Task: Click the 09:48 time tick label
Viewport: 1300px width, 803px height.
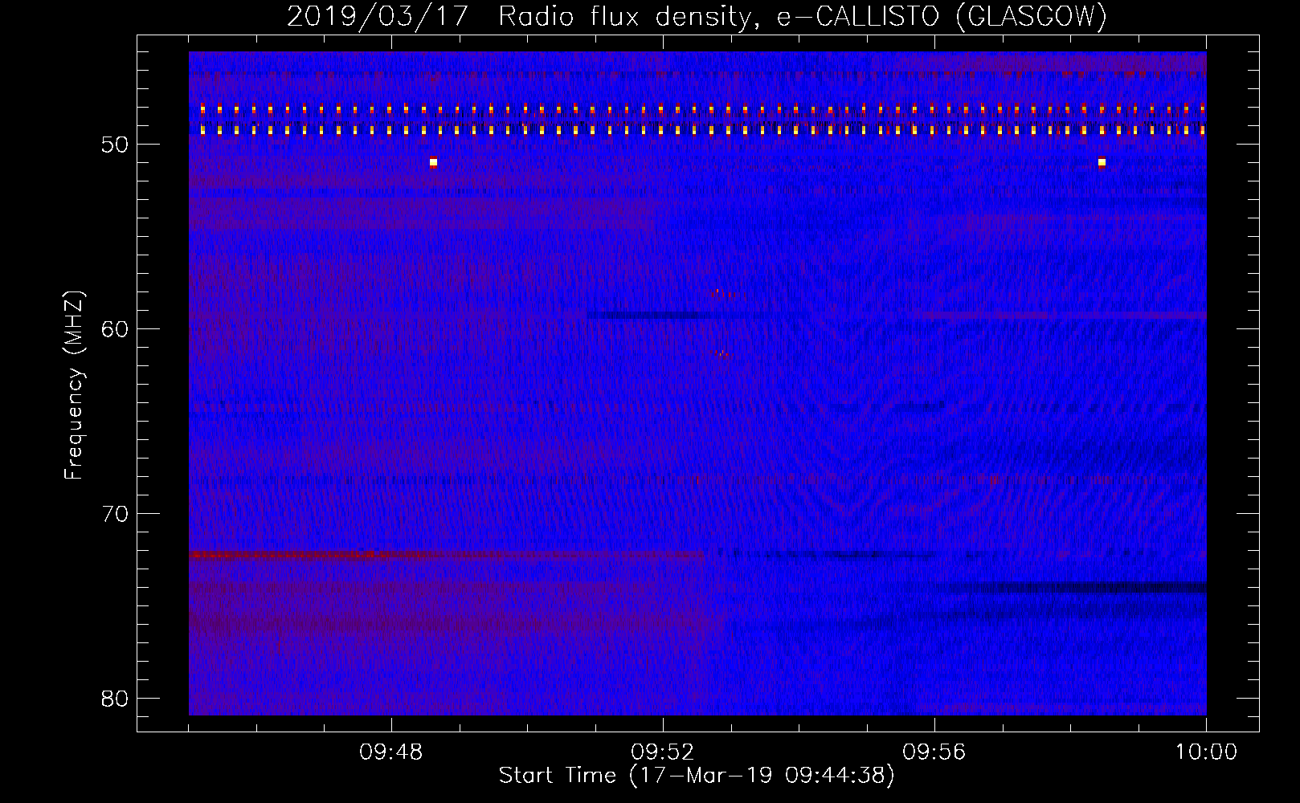Action: (391, 752)
